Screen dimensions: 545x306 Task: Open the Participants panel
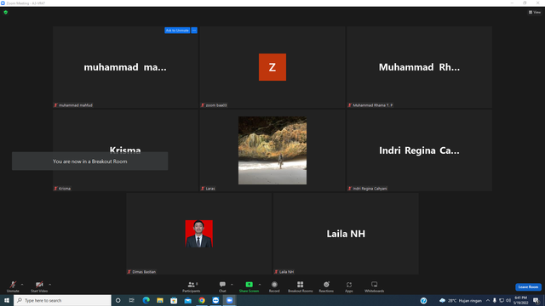point(191,286)
